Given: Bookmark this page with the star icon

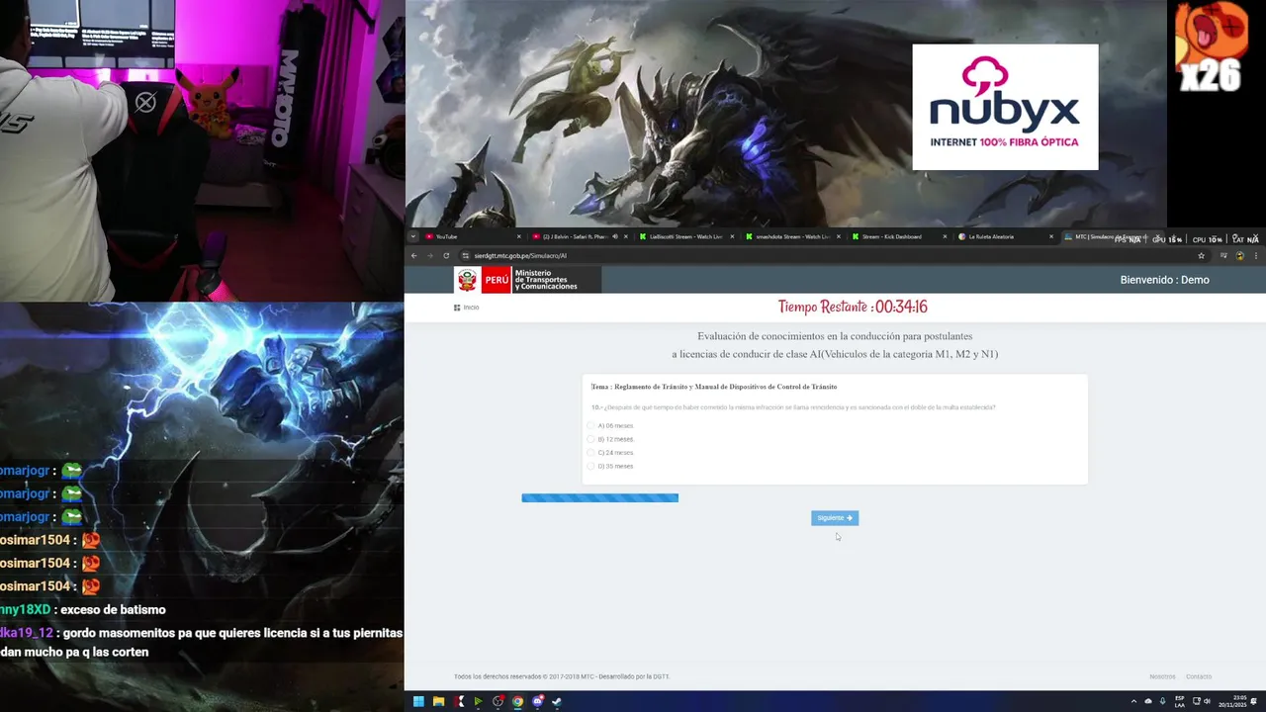Looking at the screenshot, I should [1202, 255].
